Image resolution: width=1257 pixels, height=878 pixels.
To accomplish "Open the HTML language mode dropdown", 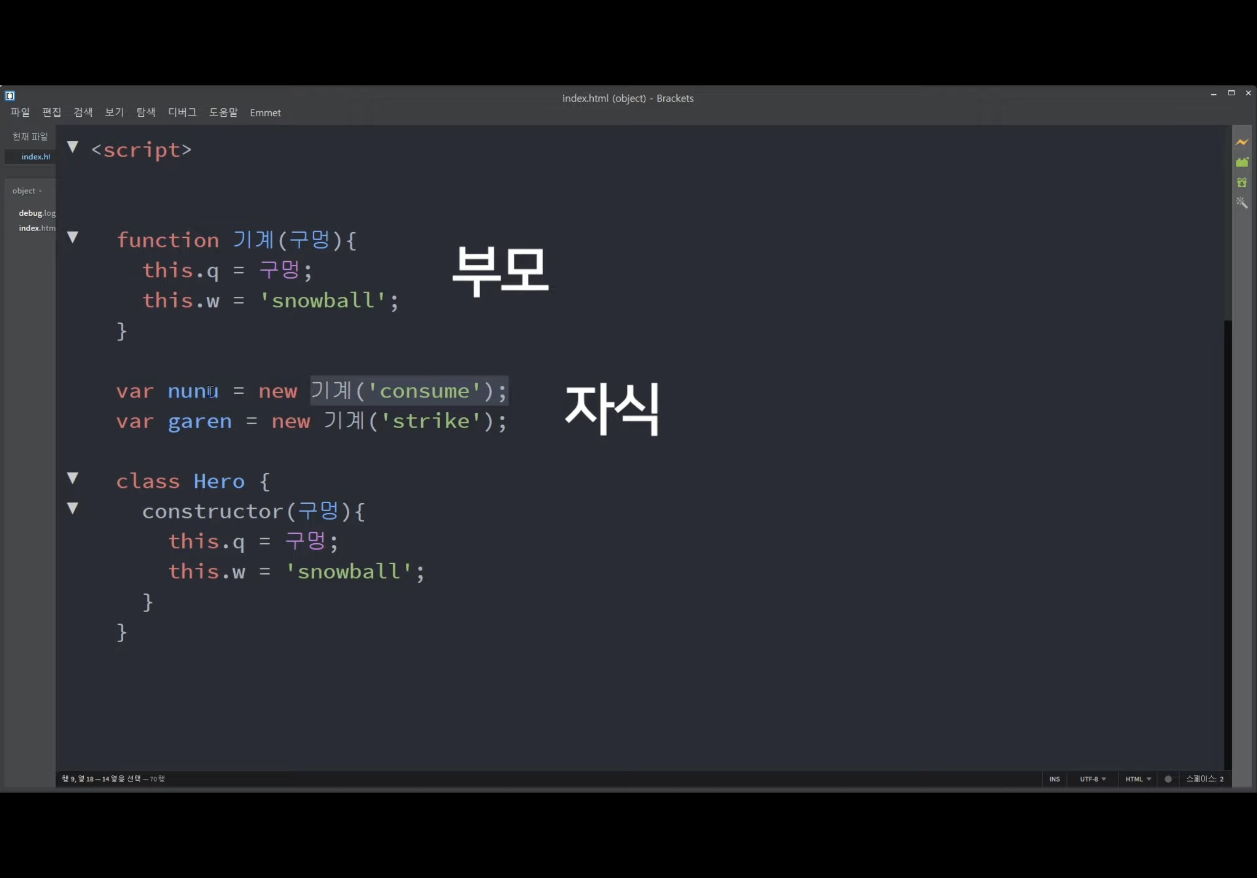I will 1138,779.
